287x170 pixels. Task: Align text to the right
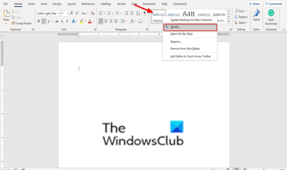click(x=111, y=21)
